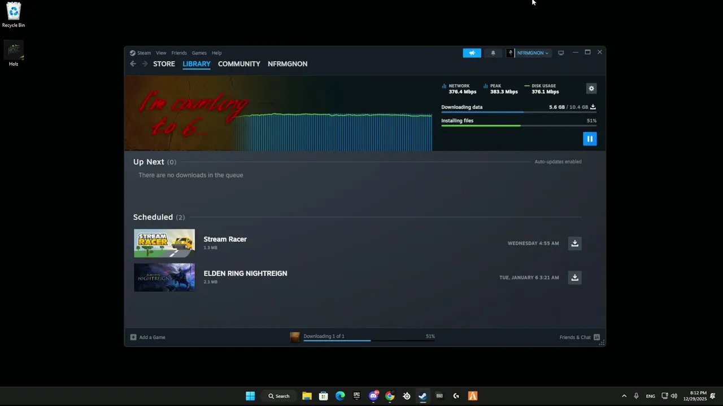Show hidden system tray icons
Viewport: 723px width, 406px height.
coord(624,396)
